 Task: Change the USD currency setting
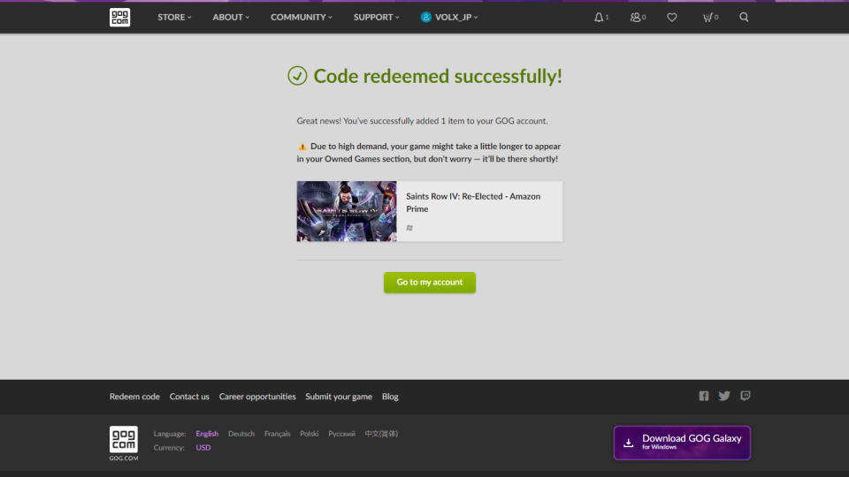click(x=203, y=448)
